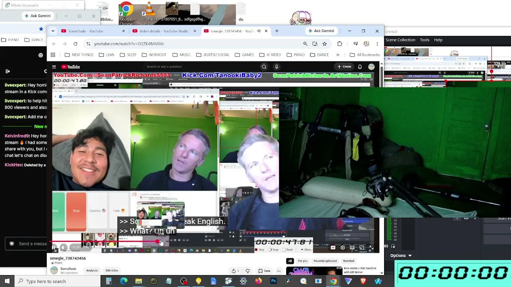511x287 pixels.
Task: Open the Chrome apps grid in bookmarks bar
Action: (x=53, y=55)
